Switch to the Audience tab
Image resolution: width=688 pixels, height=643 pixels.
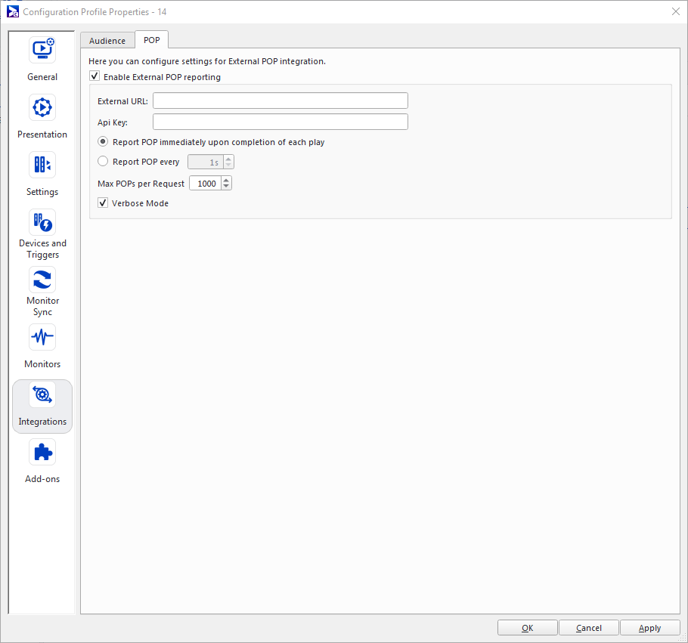(x=107, y=41)
